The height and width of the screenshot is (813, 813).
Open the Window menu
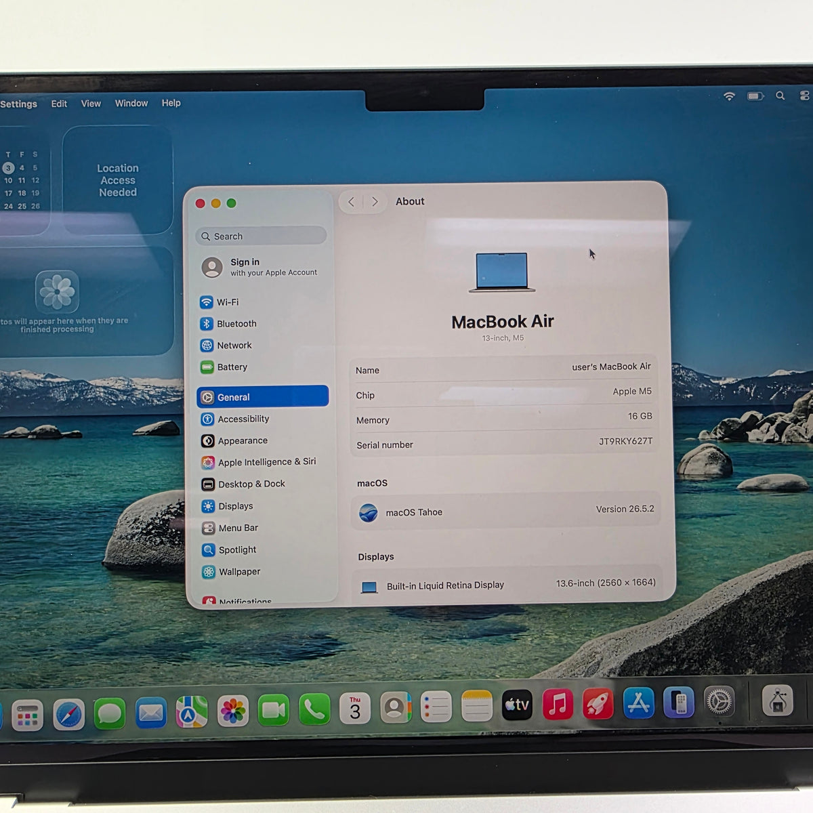coord(131,103)
